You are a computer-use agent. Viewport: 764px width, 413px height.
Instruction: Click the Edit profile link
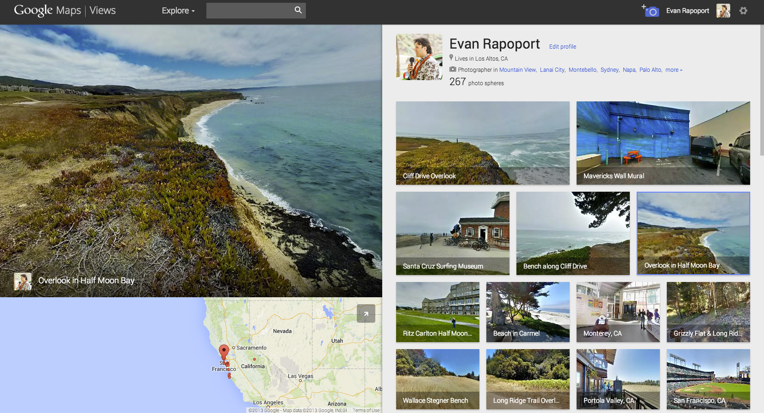coord(562,47)
